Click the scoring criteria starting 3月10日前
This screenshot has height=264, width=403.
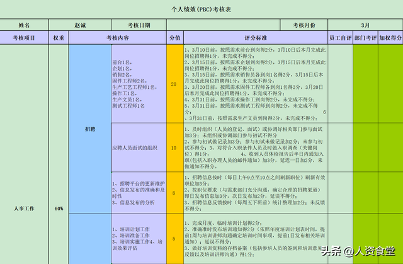tap(256, 84)
